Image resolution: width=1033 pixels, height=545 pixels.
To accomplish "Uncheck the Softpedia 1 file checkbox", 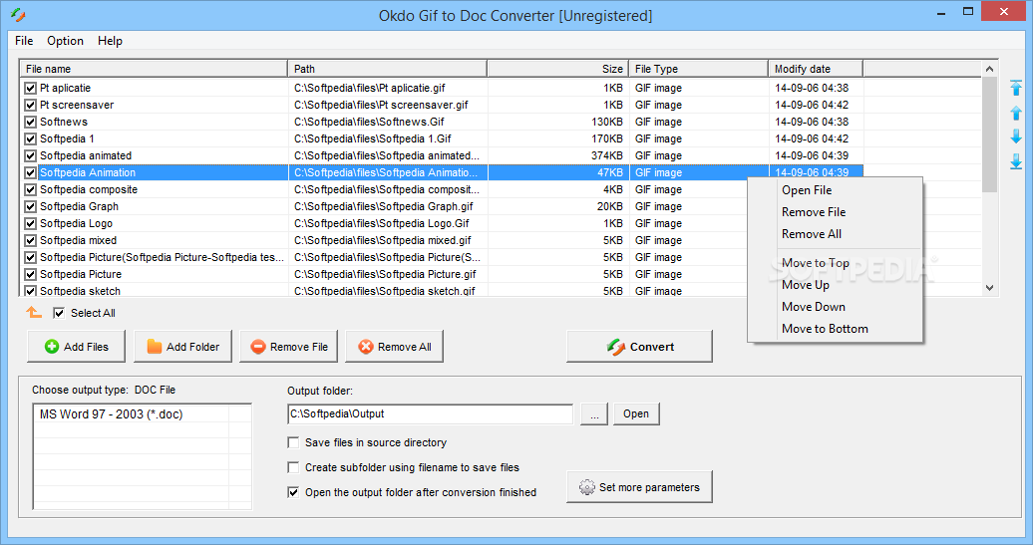I will 30,138.
